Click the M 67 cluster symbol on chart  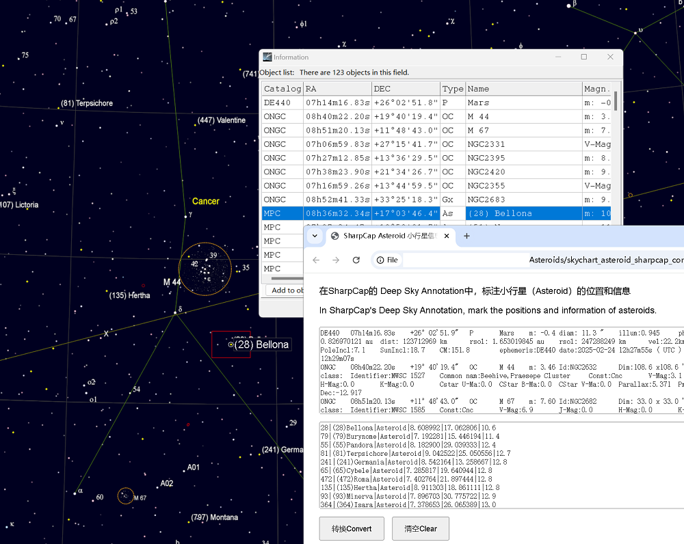coord(125,495)
